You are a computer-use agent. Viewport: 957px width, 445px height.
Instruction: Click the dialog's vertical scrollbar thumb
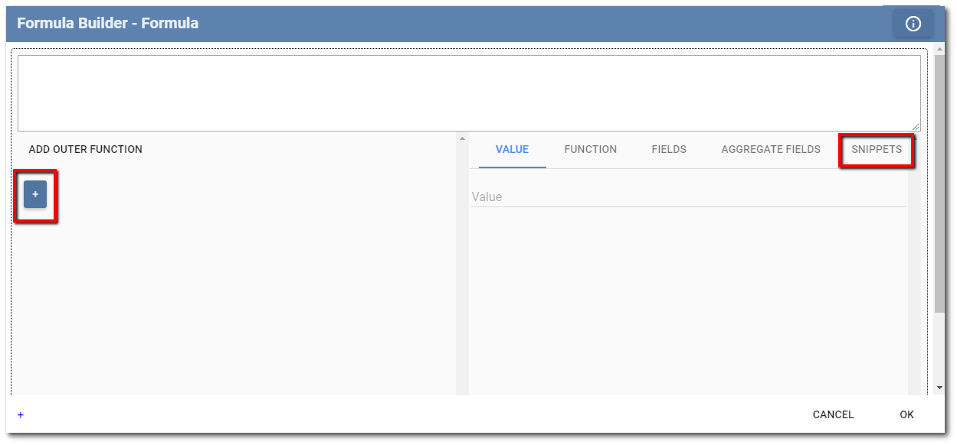pos(940,184)
